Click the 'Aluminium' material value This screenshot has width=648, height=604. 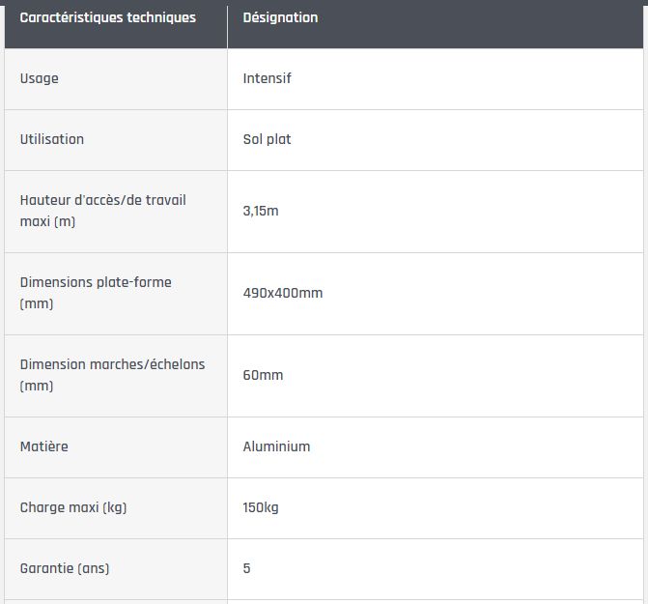tap(276, 446)
